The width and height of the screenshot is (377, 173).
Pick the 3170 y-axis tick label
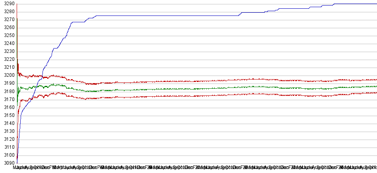(x=8, y=99)
